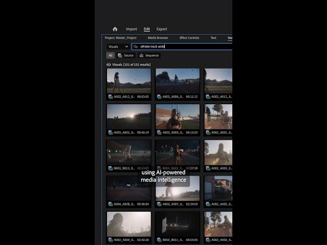Select thumbnail of clip A002_A012_0
Screen dimensions: 327x245
129,81
